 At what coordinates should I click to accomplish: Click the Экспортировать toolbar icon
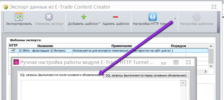tap(19, 17)
